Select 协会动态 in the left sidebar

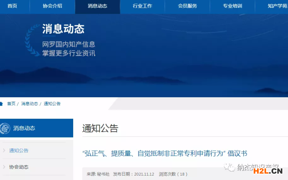pyautogui.click(x=19, y=167)
